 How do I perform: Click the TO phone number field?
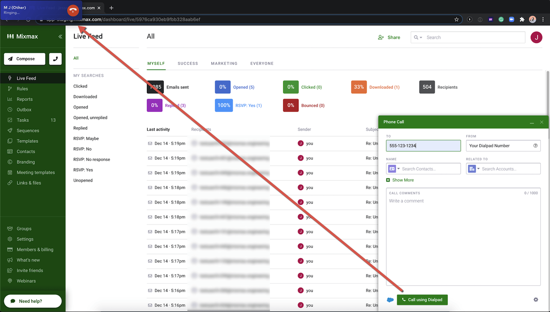coord(423,145)
